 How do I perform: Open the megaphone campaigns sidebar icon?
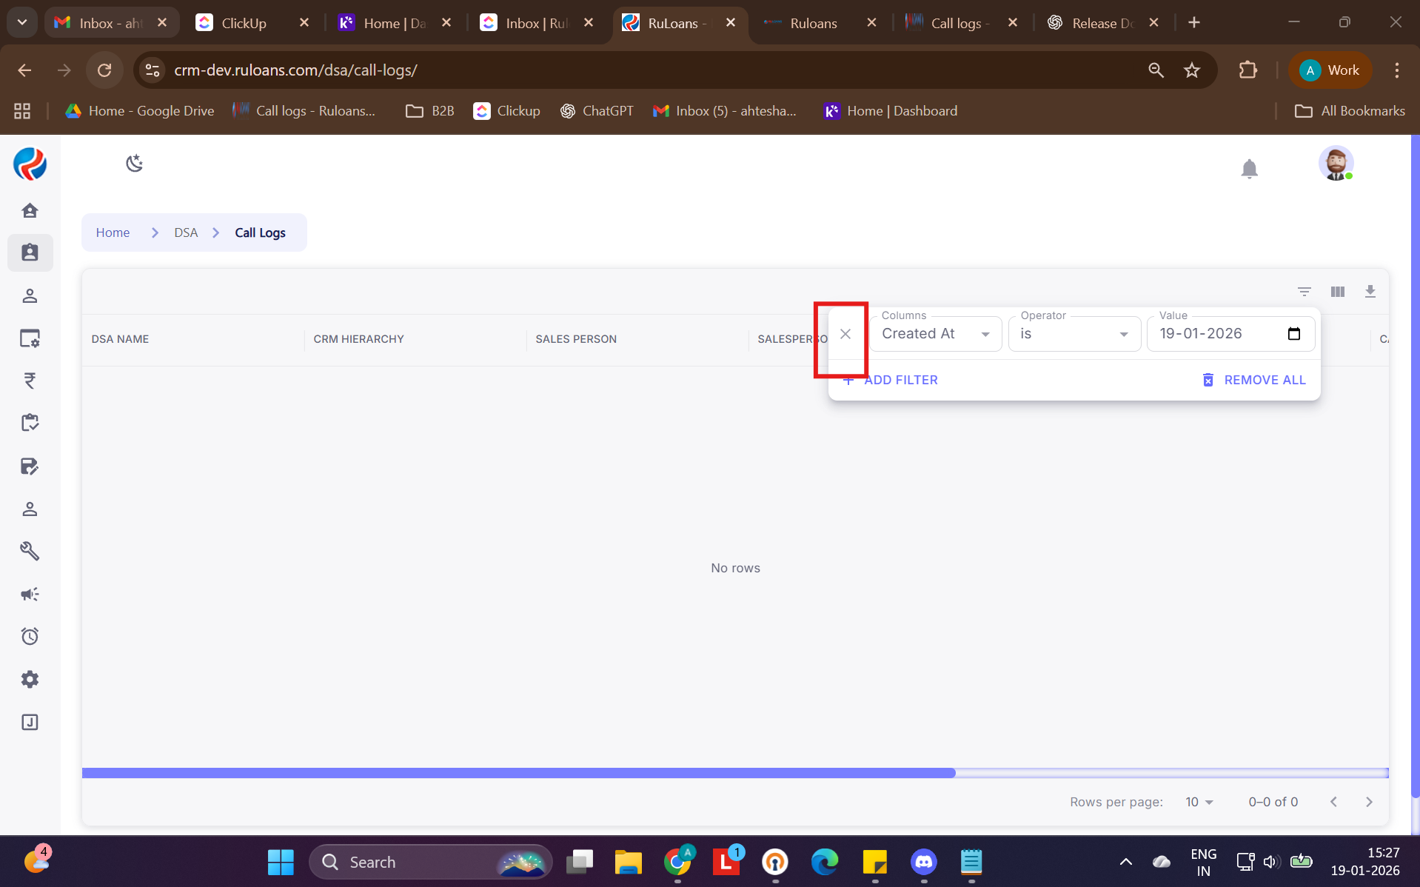pos(30,595)
